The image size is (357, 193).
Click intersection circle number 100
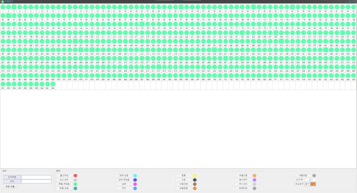[198, 16]
